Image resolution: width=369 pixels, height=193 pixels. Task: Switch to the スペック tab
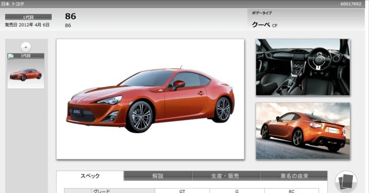pyautogui.click(x=90, y=176)
